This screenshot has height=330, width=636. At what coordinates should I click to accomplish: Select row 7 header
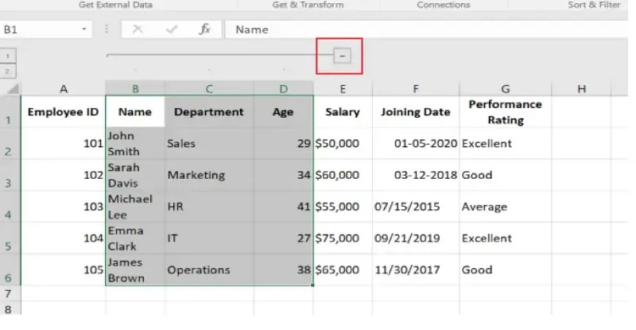8,293
